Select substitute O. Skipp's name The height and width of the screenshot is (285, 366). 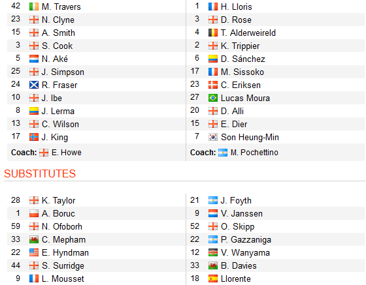click(x=238, y=226)
